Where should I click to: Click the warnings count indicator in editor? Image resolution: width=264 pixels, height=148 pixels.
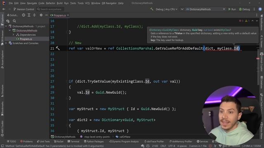click(x=247, y=21)
